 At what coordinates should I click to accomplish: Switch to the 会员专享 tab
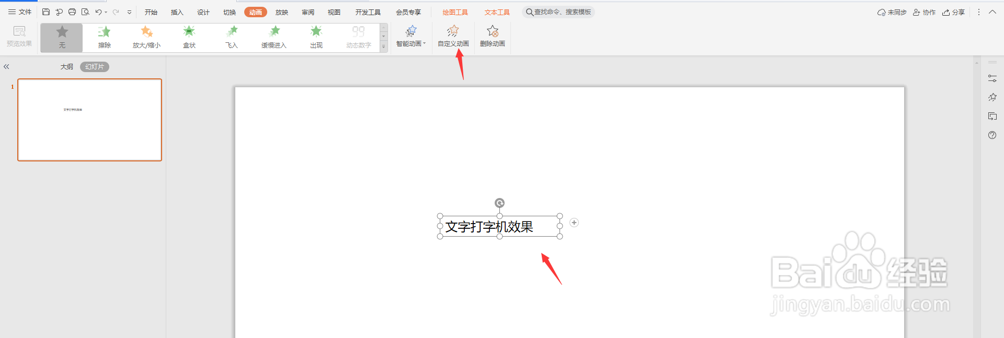pyautogui.click(x=408, y=12)
